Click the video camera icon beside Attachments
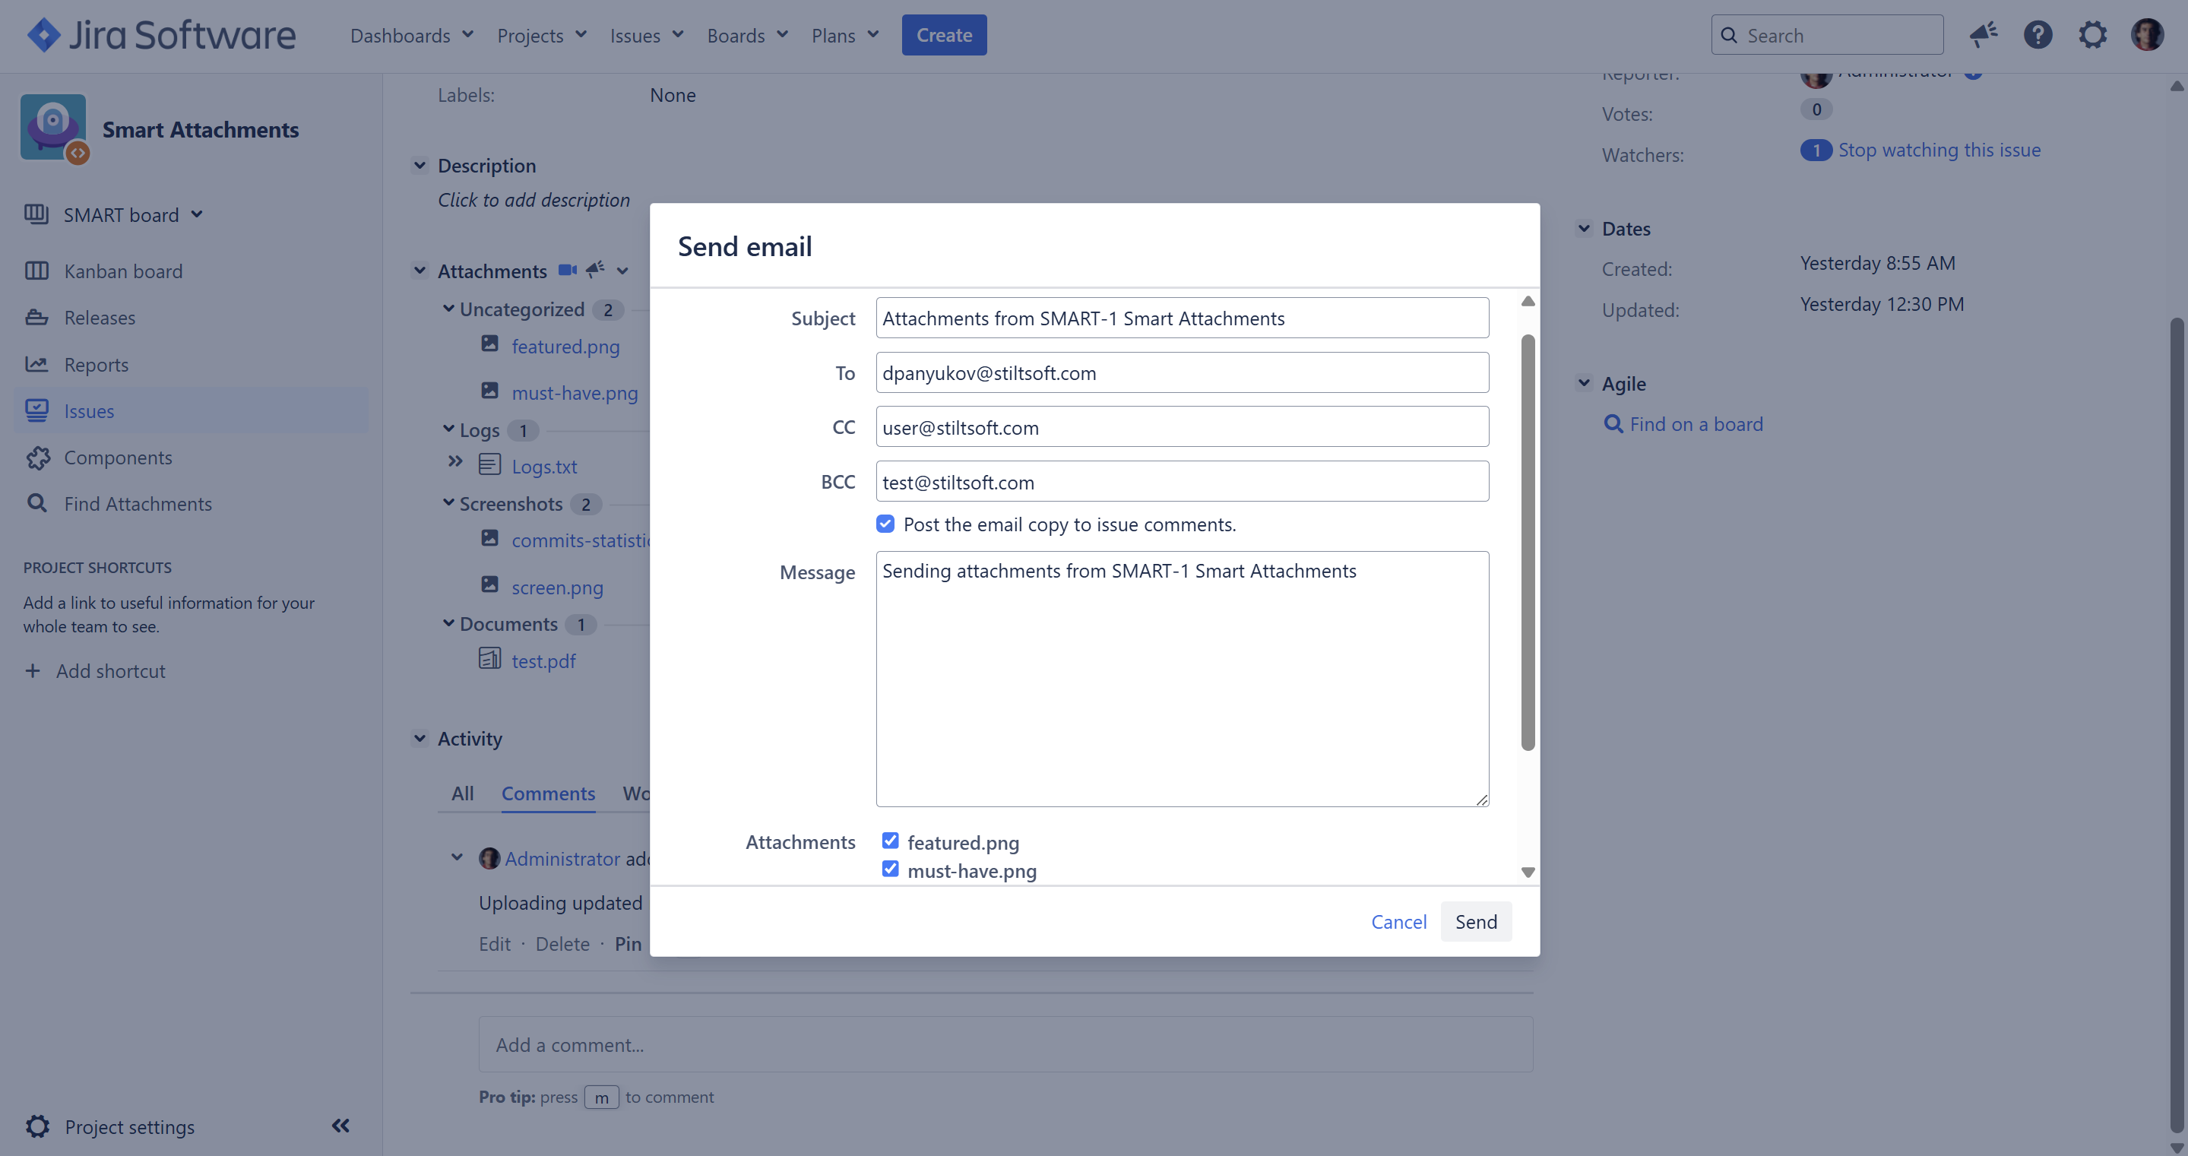This screenshot has height=1156, width=2188. (x=568, y=270)
